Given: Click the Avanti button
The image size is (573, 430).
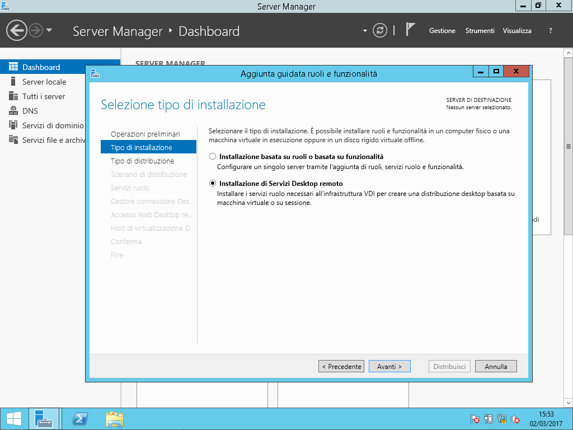Looking at the screenshot, I should click(389, 367).
